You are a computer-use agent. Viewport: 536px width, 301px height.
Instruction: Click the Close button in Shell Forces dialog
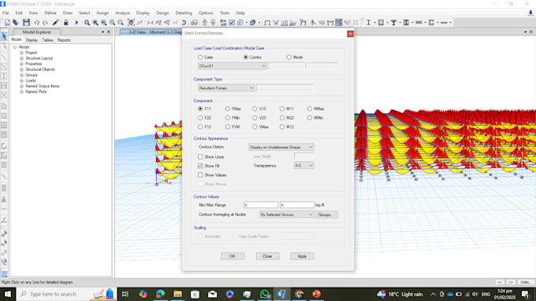tap(267, 256)
